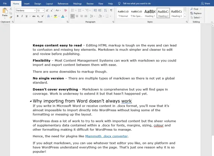Apply subscript formatting
The height and width of the screenshot is (156, 214).
click(x=38, y=16)
